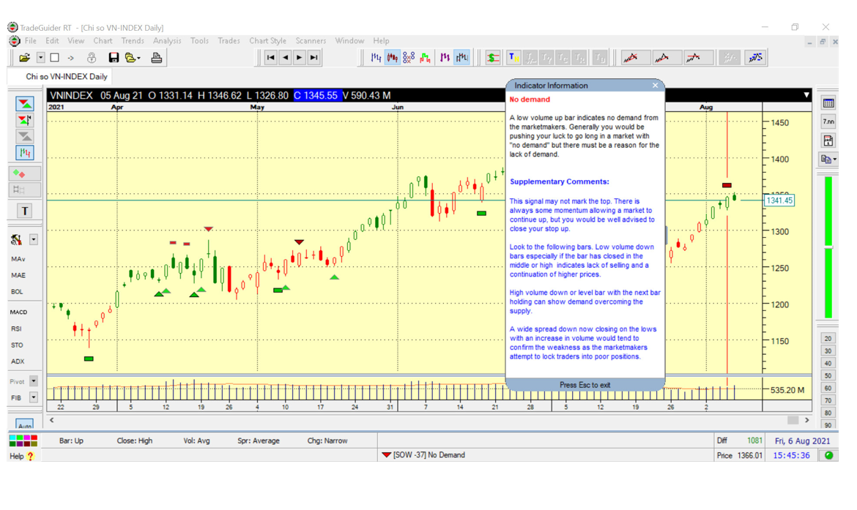Click the Help question mark button
857x510 pixels.
[30, 457]
